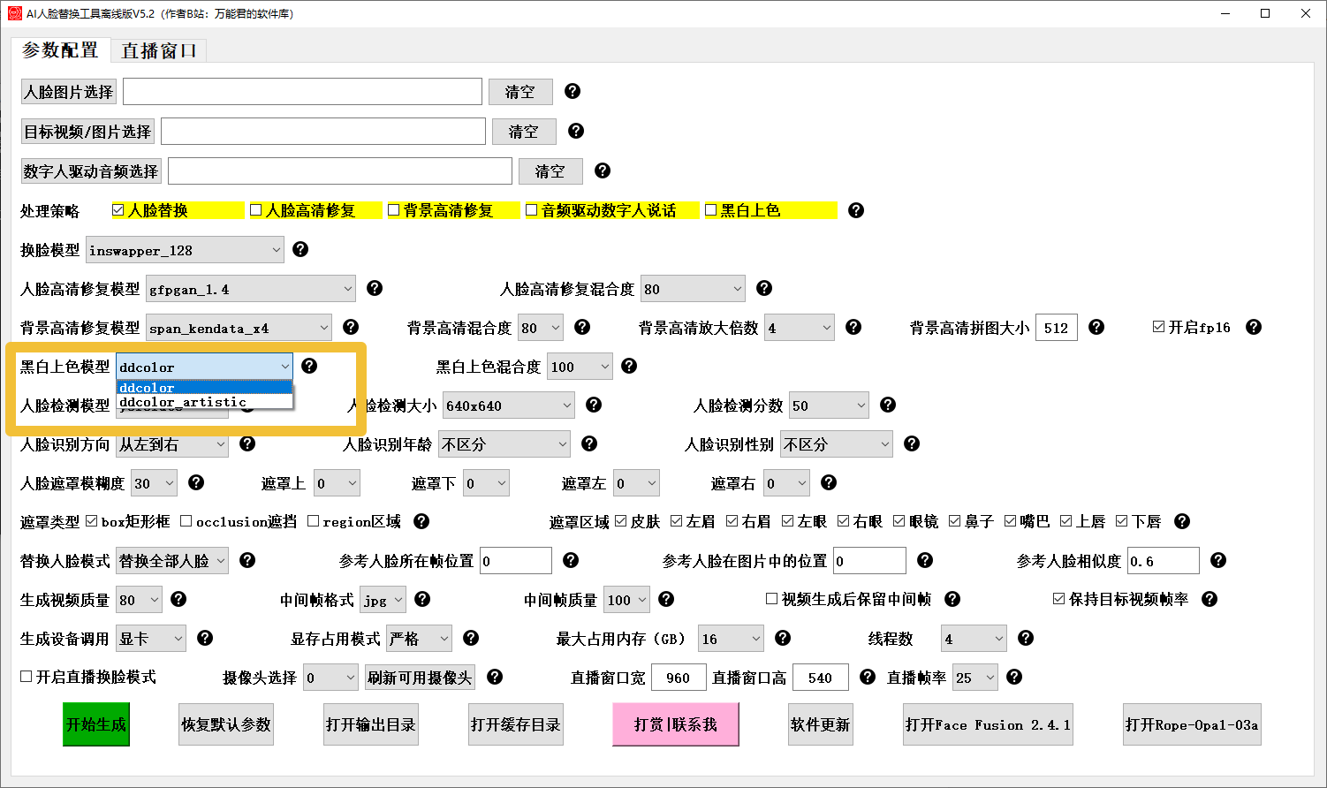Click help icon beside 换脸模型 dropdown

(300, 249)
